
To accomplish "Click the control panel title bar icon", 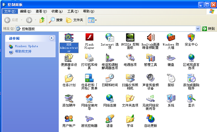I will [4, 5].
